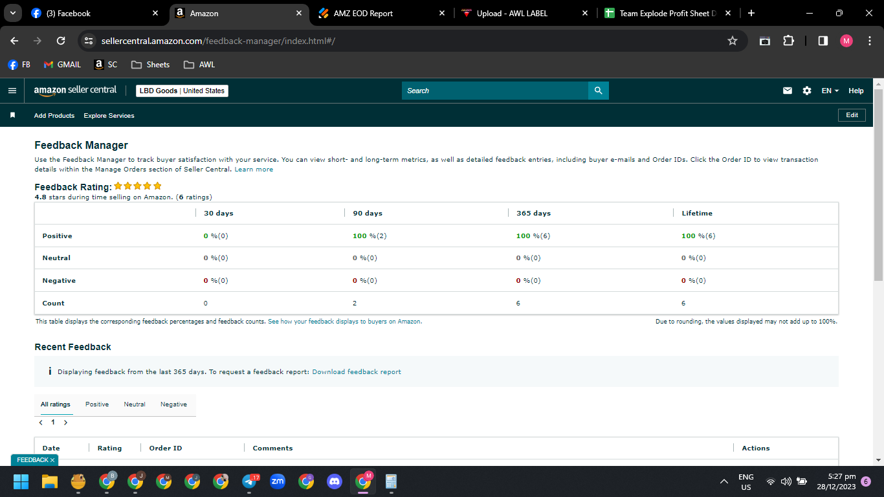Click Download feedback report link
This screenshot has width=884, height=497.
click(x=357, y=372)
